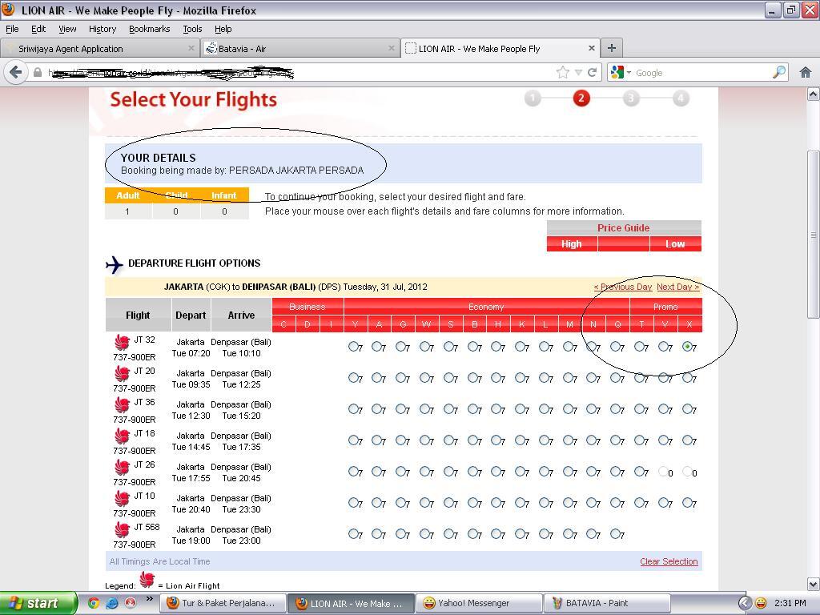The width and height of the screenshot is (820, 615).
Task: Switch to Yahoo! Messenger in the taskbar
Action: click(479, 603)
